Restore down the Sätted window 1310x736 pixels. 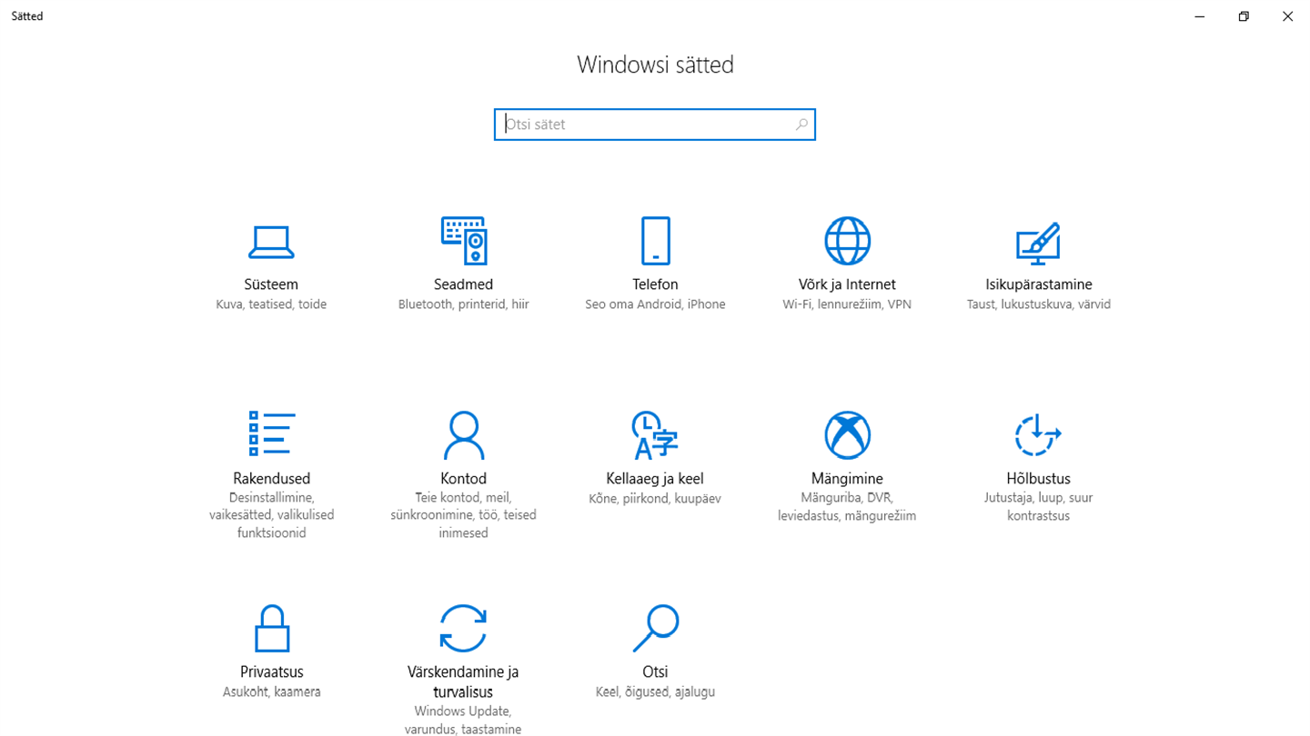click(1244, 16)
